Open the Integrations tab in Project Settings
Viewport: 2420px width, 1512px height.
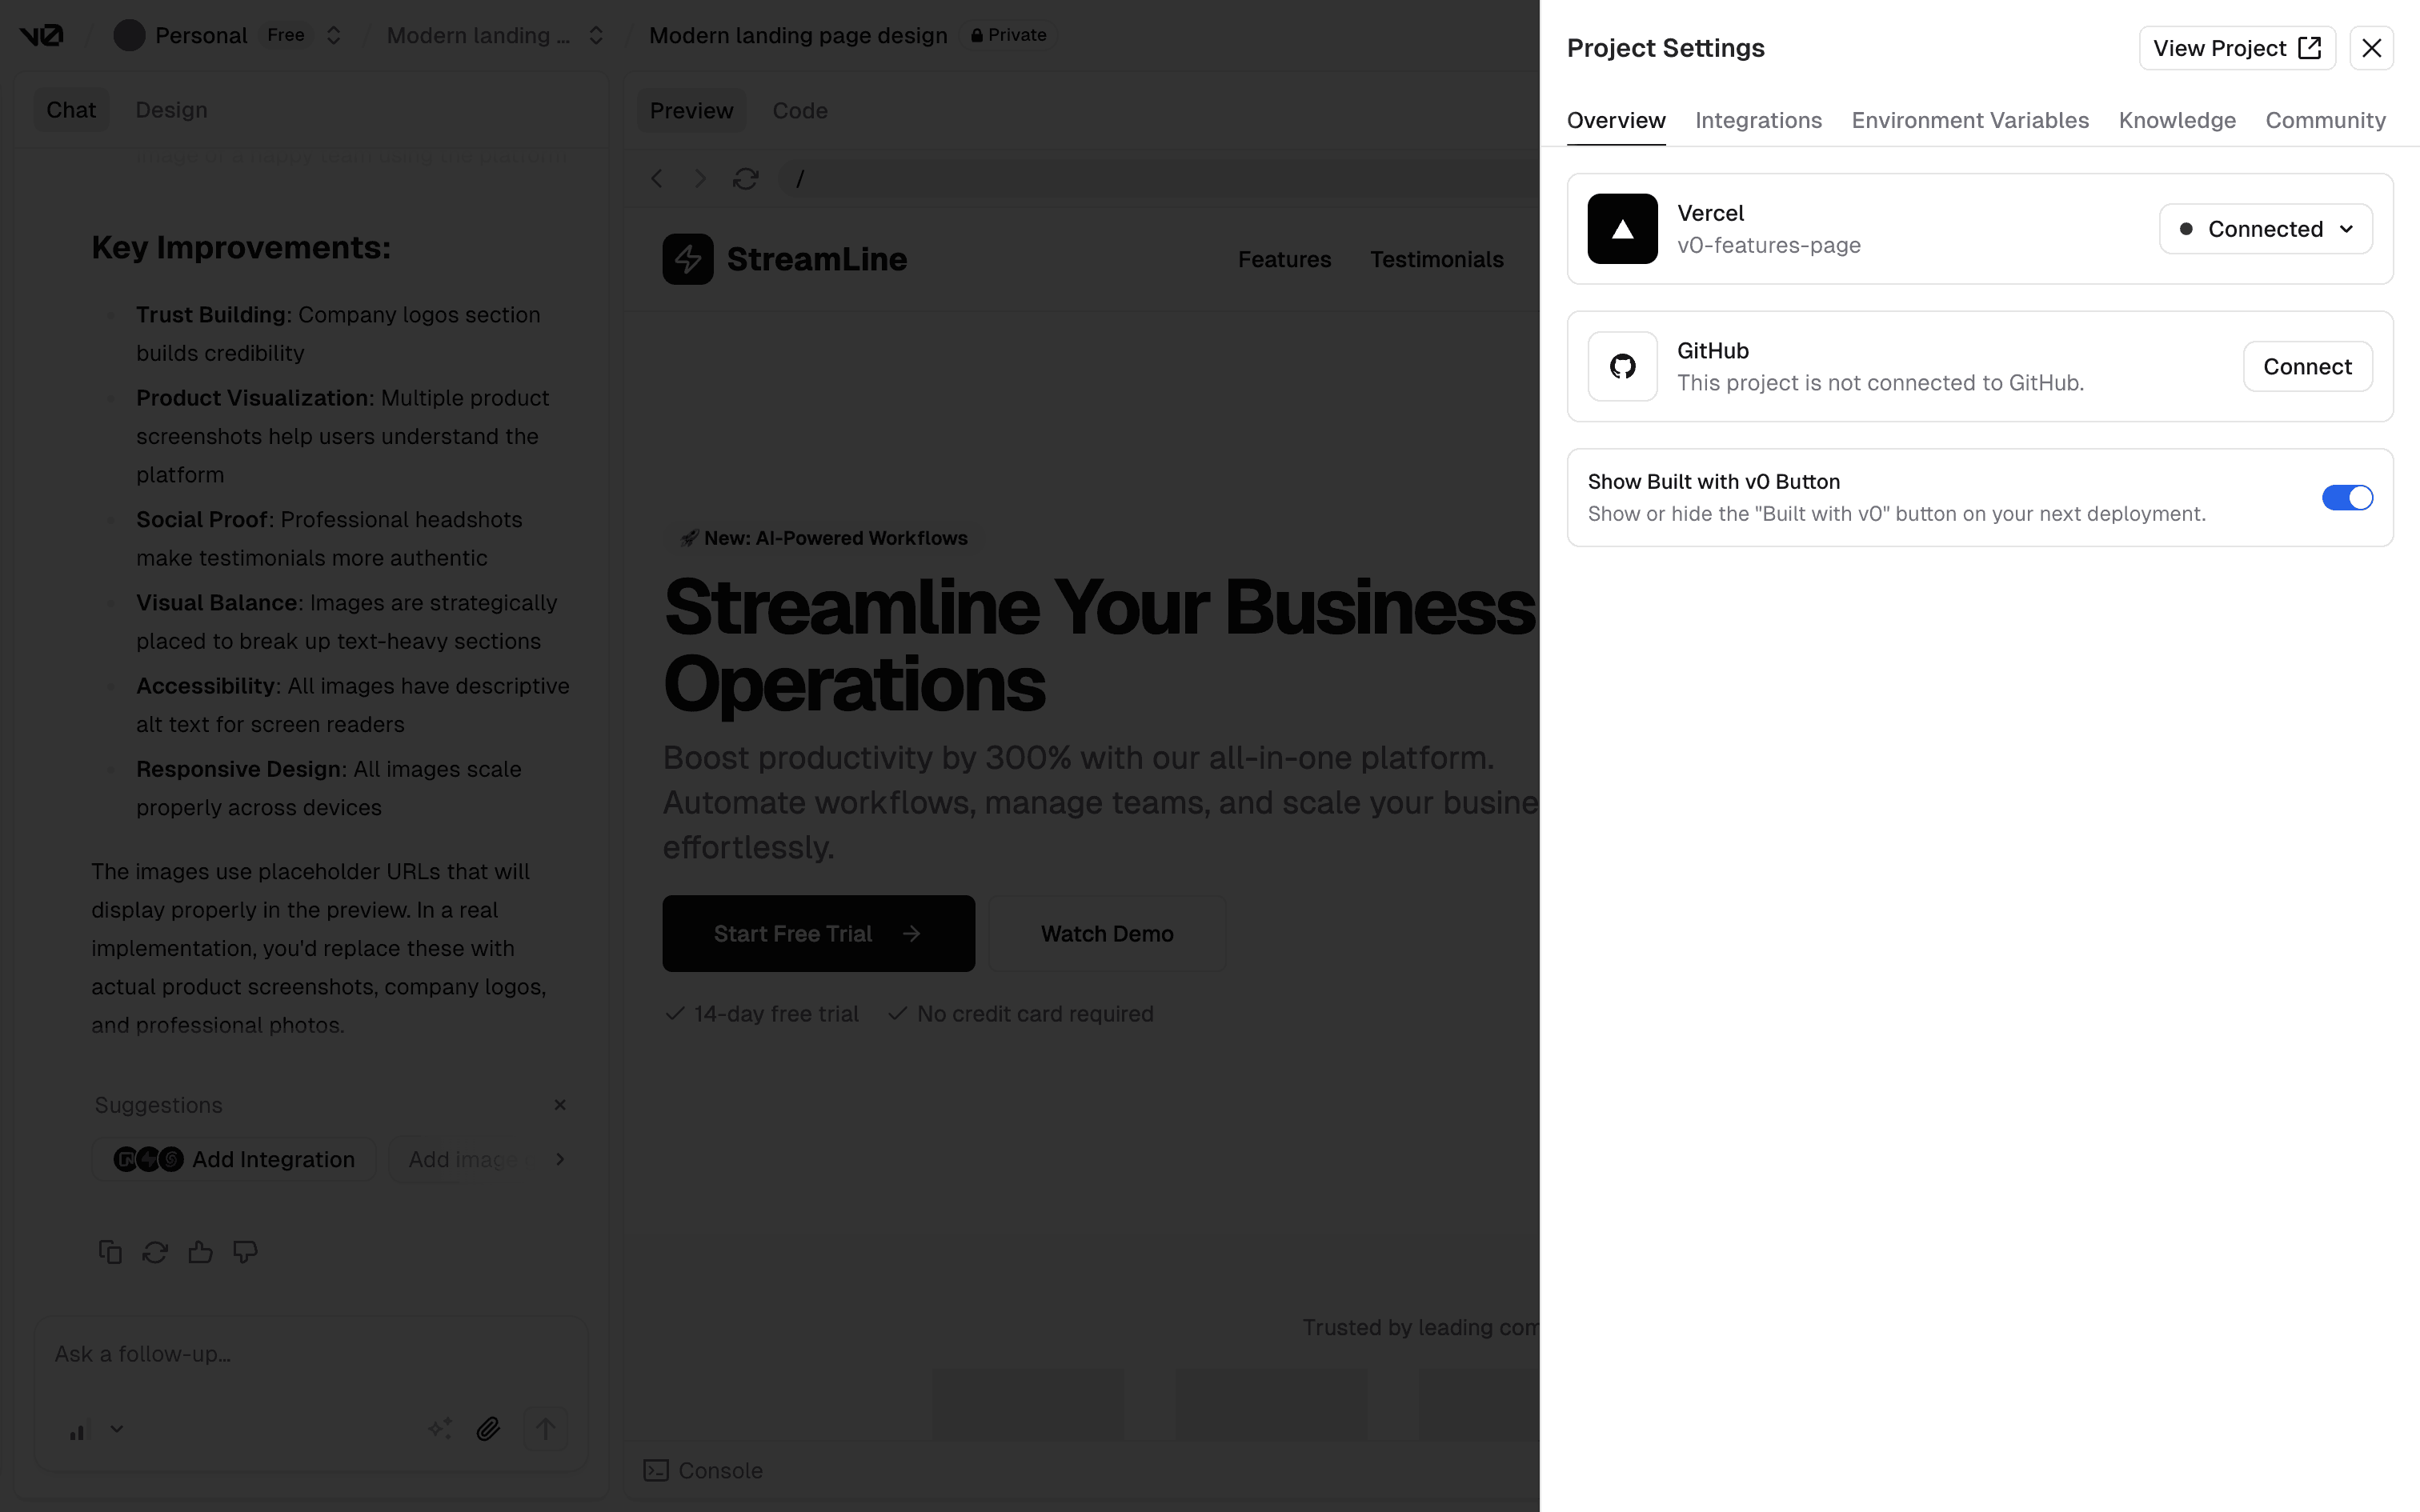pos(1758,120)
